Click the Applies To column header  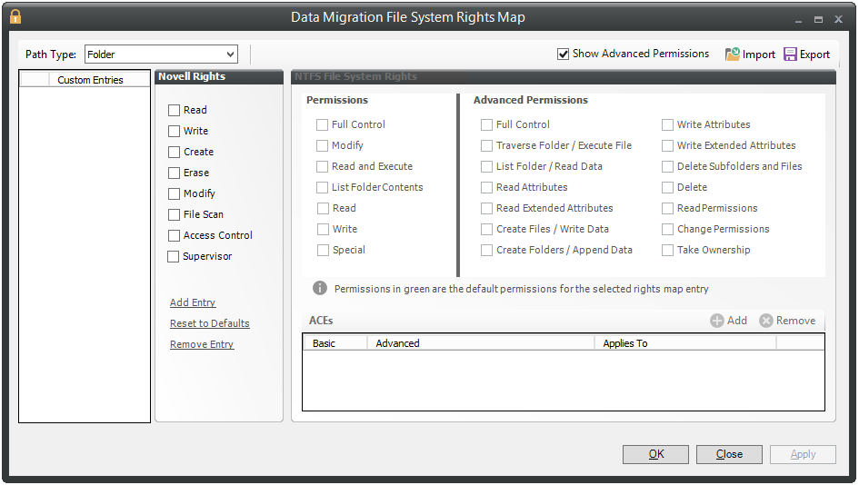click(684, 343)
